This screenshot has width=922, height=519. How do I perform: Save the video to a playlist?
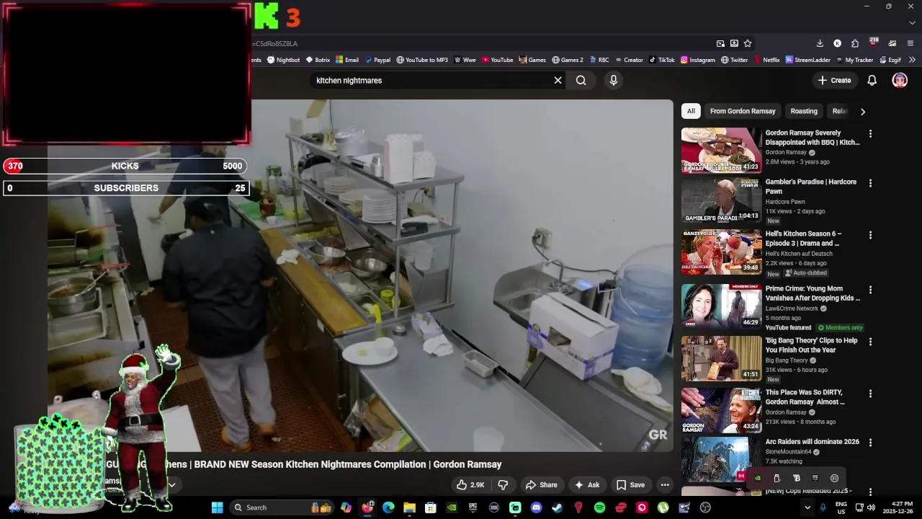tap(630, 485)
